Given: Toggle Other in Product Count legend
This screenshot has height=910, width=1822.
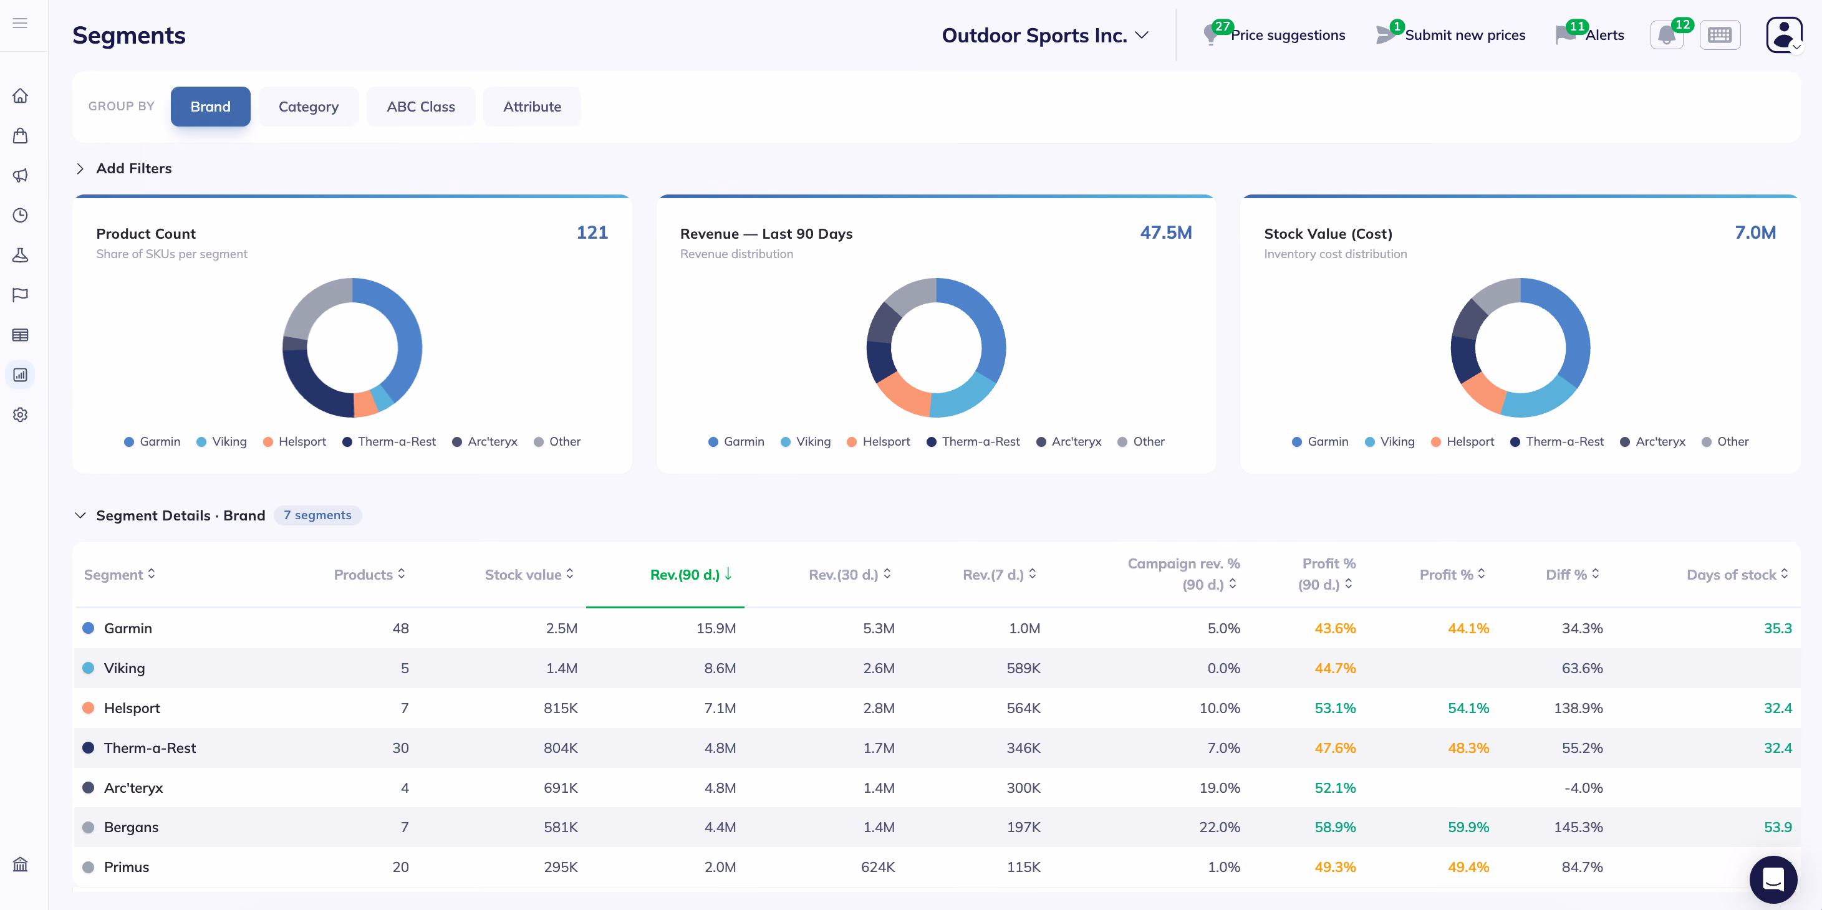Looking at the screenshot, I should point(557,442).
